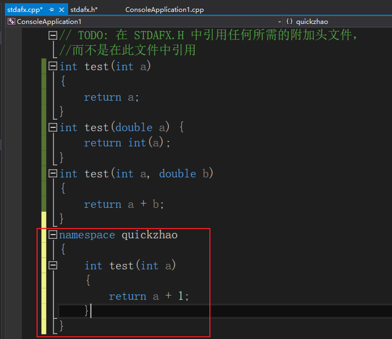Click the 'return int(a);' statement
Image resolution: width=392 pixels, height=339 pixels.
tap(127, 143)
